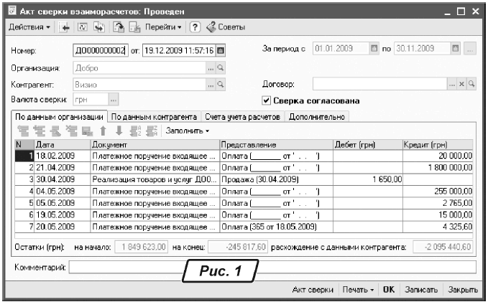Expand the Заполнить dropdown
Viewport: 488px width, 302px height.
click(188, 131)
